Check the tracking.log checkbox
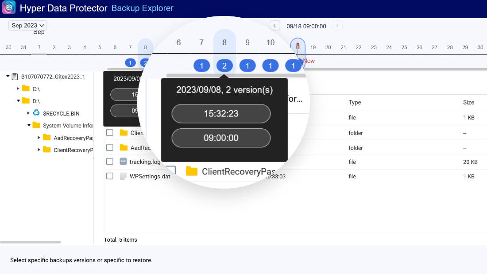 pos(110,162)
